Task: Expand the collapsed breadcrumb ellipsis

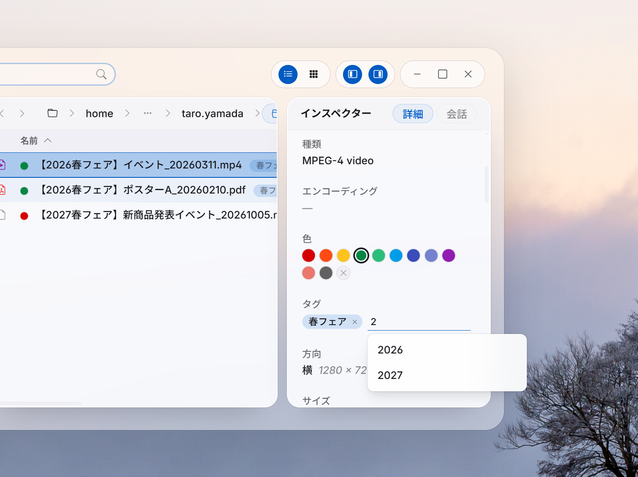Action: coord(148,113)
